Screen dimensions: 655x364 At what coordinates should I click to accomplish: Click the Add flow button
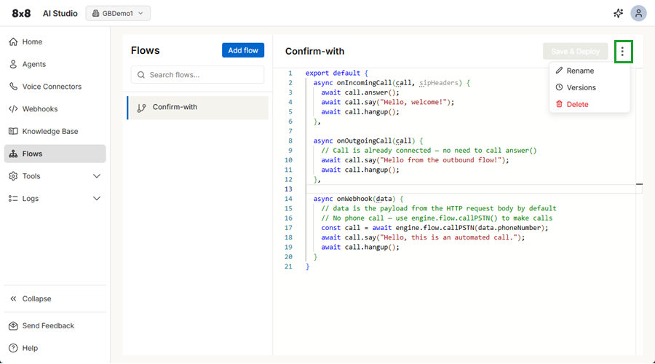click(x=242, y=50)
